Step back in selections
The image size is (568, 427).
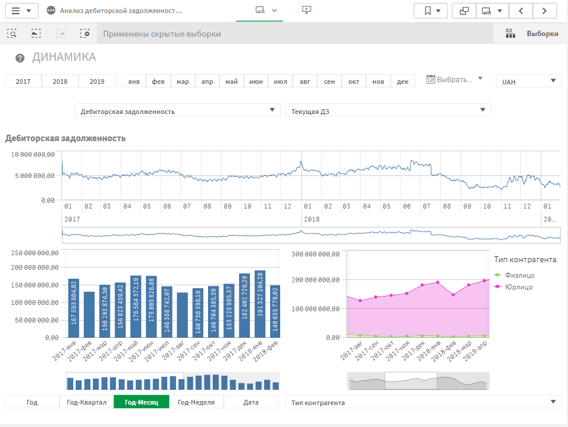[36, 34]
